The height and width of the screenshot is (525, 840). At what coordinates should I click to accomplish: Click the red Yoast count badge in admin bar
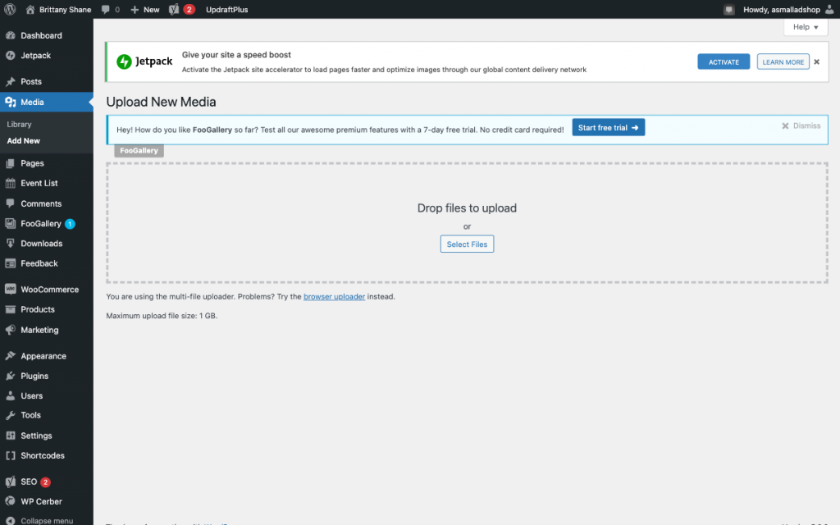click(x=189, y=10)
